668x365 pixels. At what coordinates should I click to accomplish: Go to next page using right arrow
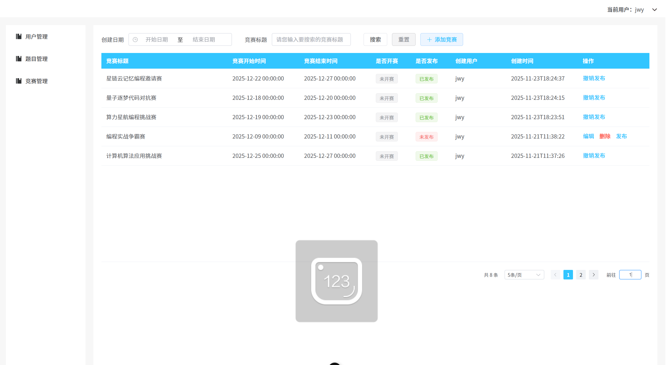click(x=594, y=275)
